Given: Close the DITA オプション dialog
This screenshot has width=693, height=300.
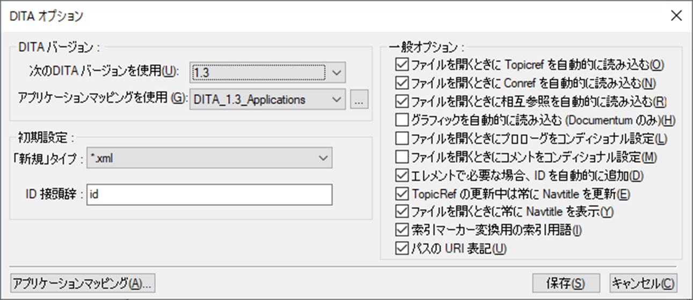Looking at the screenshot, I should (676, 15).
